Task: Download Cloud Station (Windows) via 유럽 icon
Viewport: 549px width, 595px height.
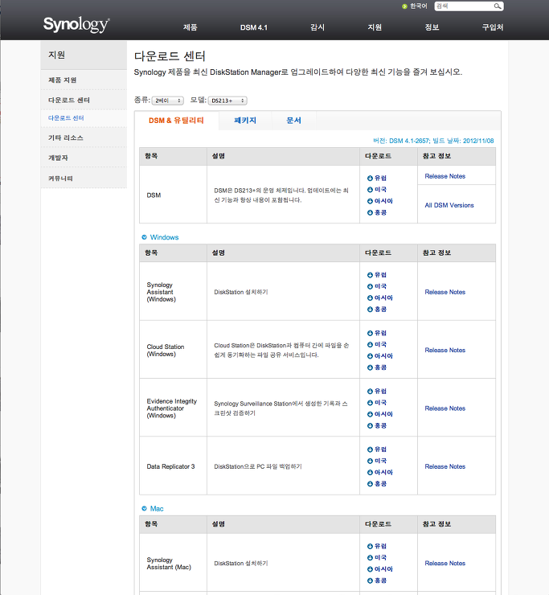Action: (370, 333)
